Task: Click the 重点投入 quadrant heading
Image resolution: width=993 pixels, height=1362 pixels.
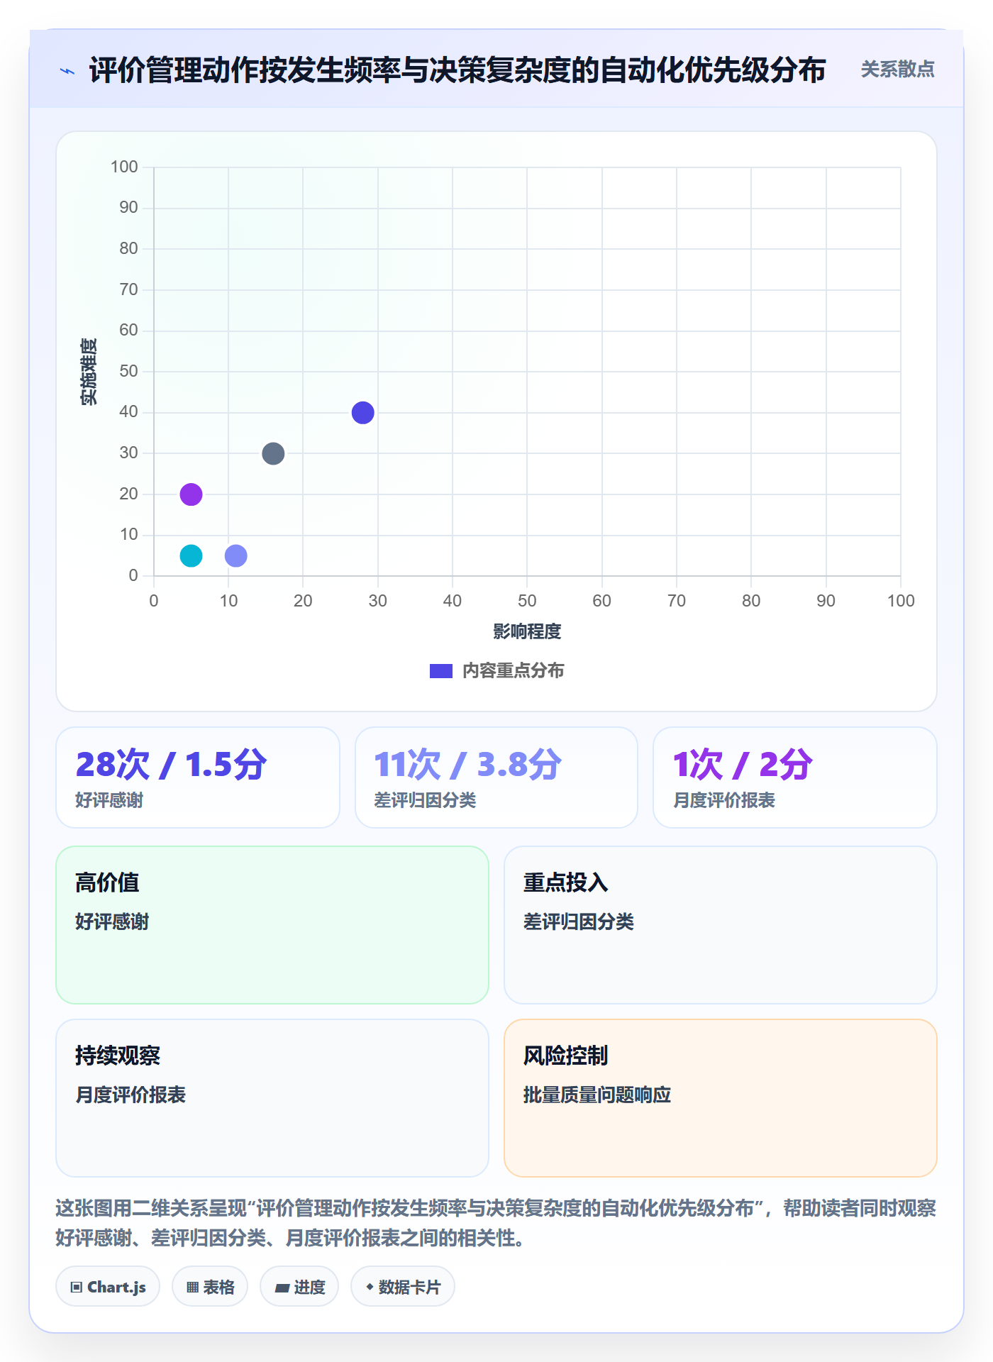Action: point(566,882)
